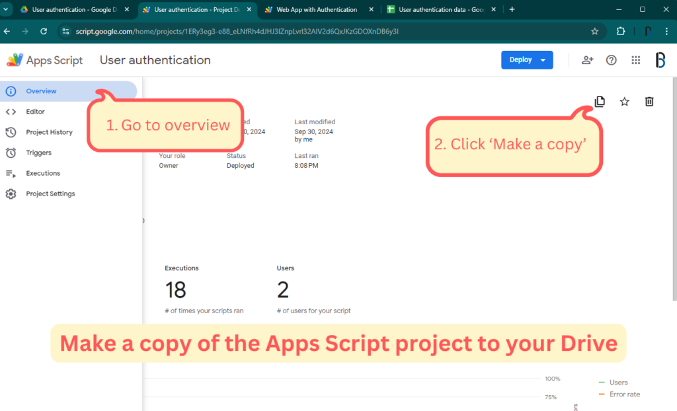Go back to the previous page
The height and width of the screenshot is (411, 677).
[x=7, y=31]
